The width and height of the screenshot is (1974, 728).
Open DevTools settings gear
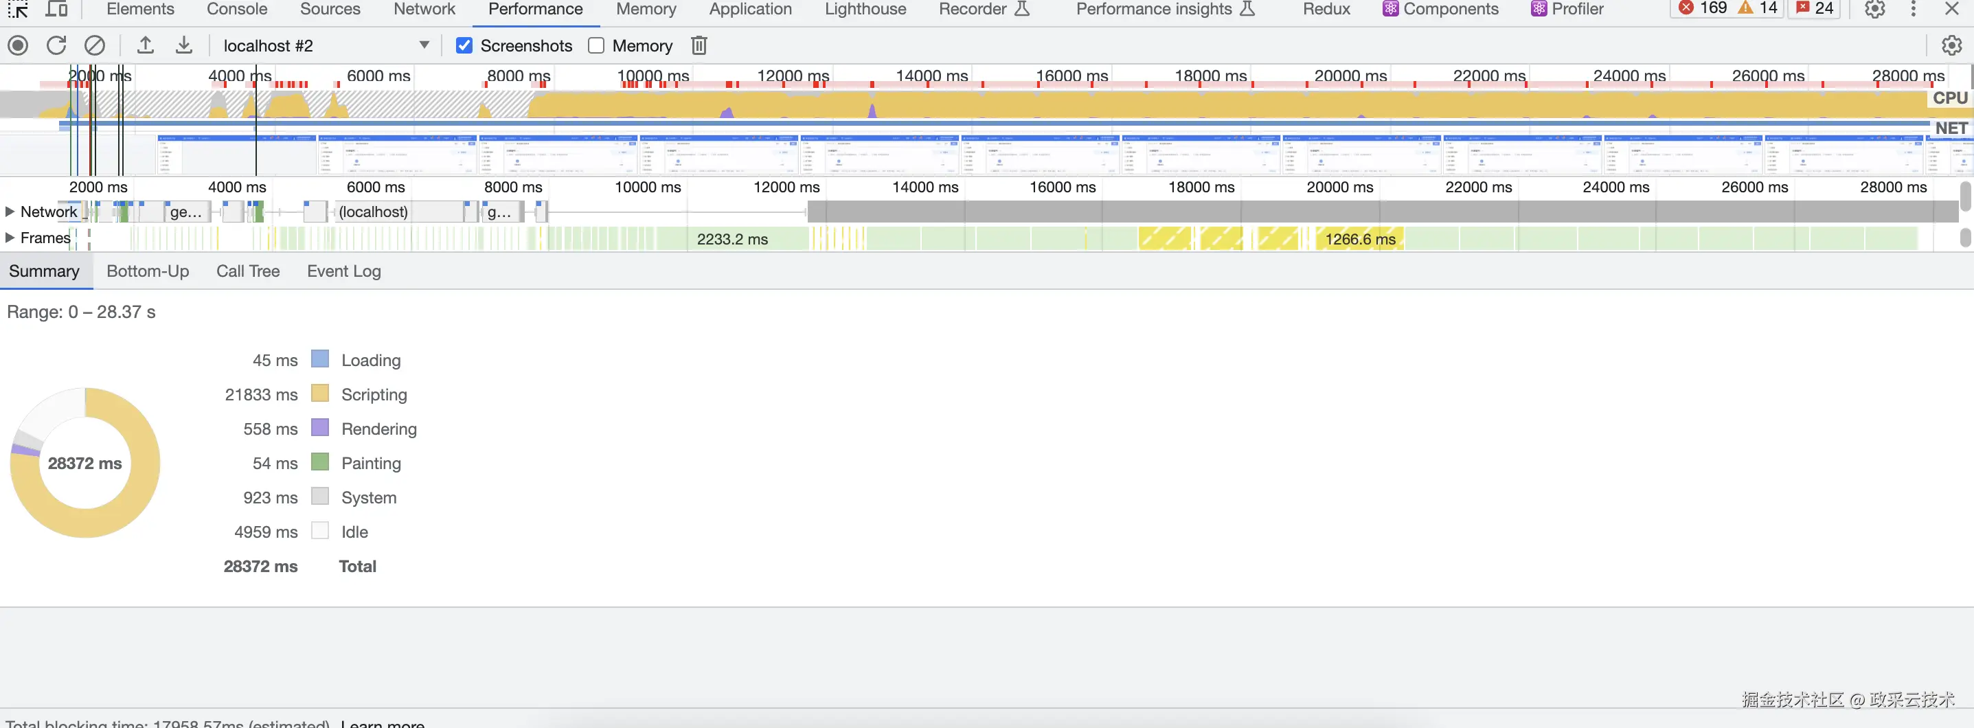point(1874,9)
